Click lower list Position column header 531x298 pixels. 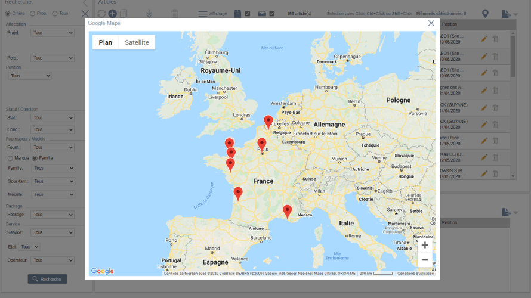click(x=449, y=222)
